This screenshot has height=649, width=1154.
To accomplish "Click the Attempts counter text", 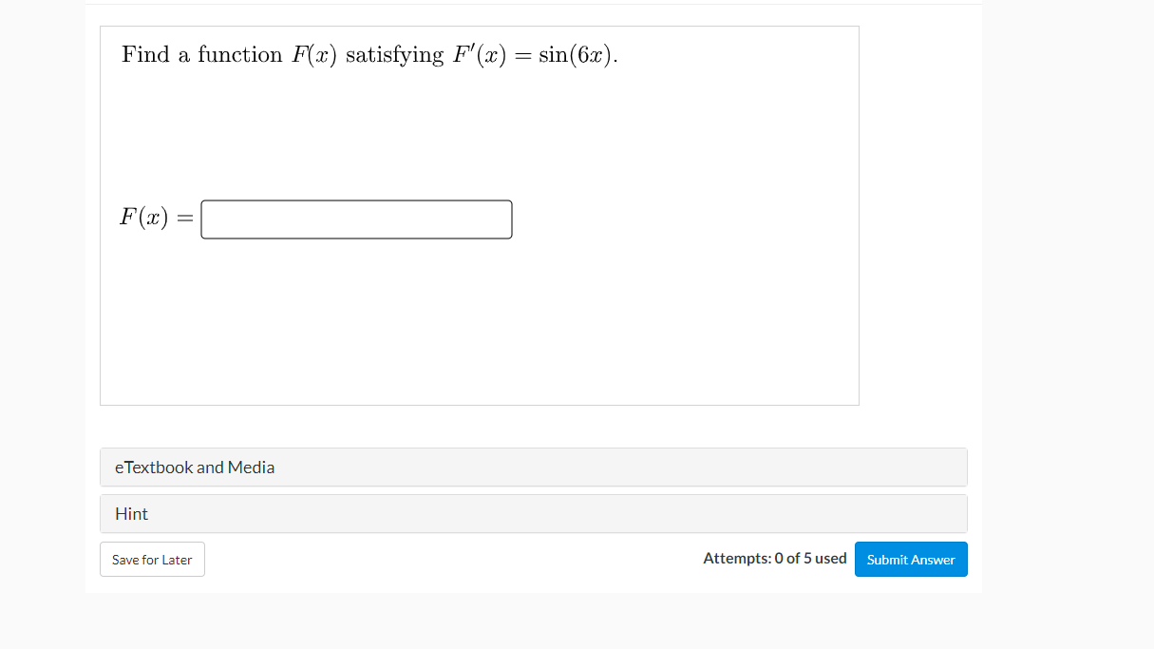I will tap(774, 558).
